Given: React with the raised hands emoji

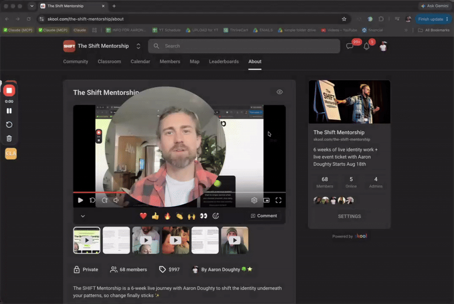Looking at the screenshot, I should tap(192, 216).
